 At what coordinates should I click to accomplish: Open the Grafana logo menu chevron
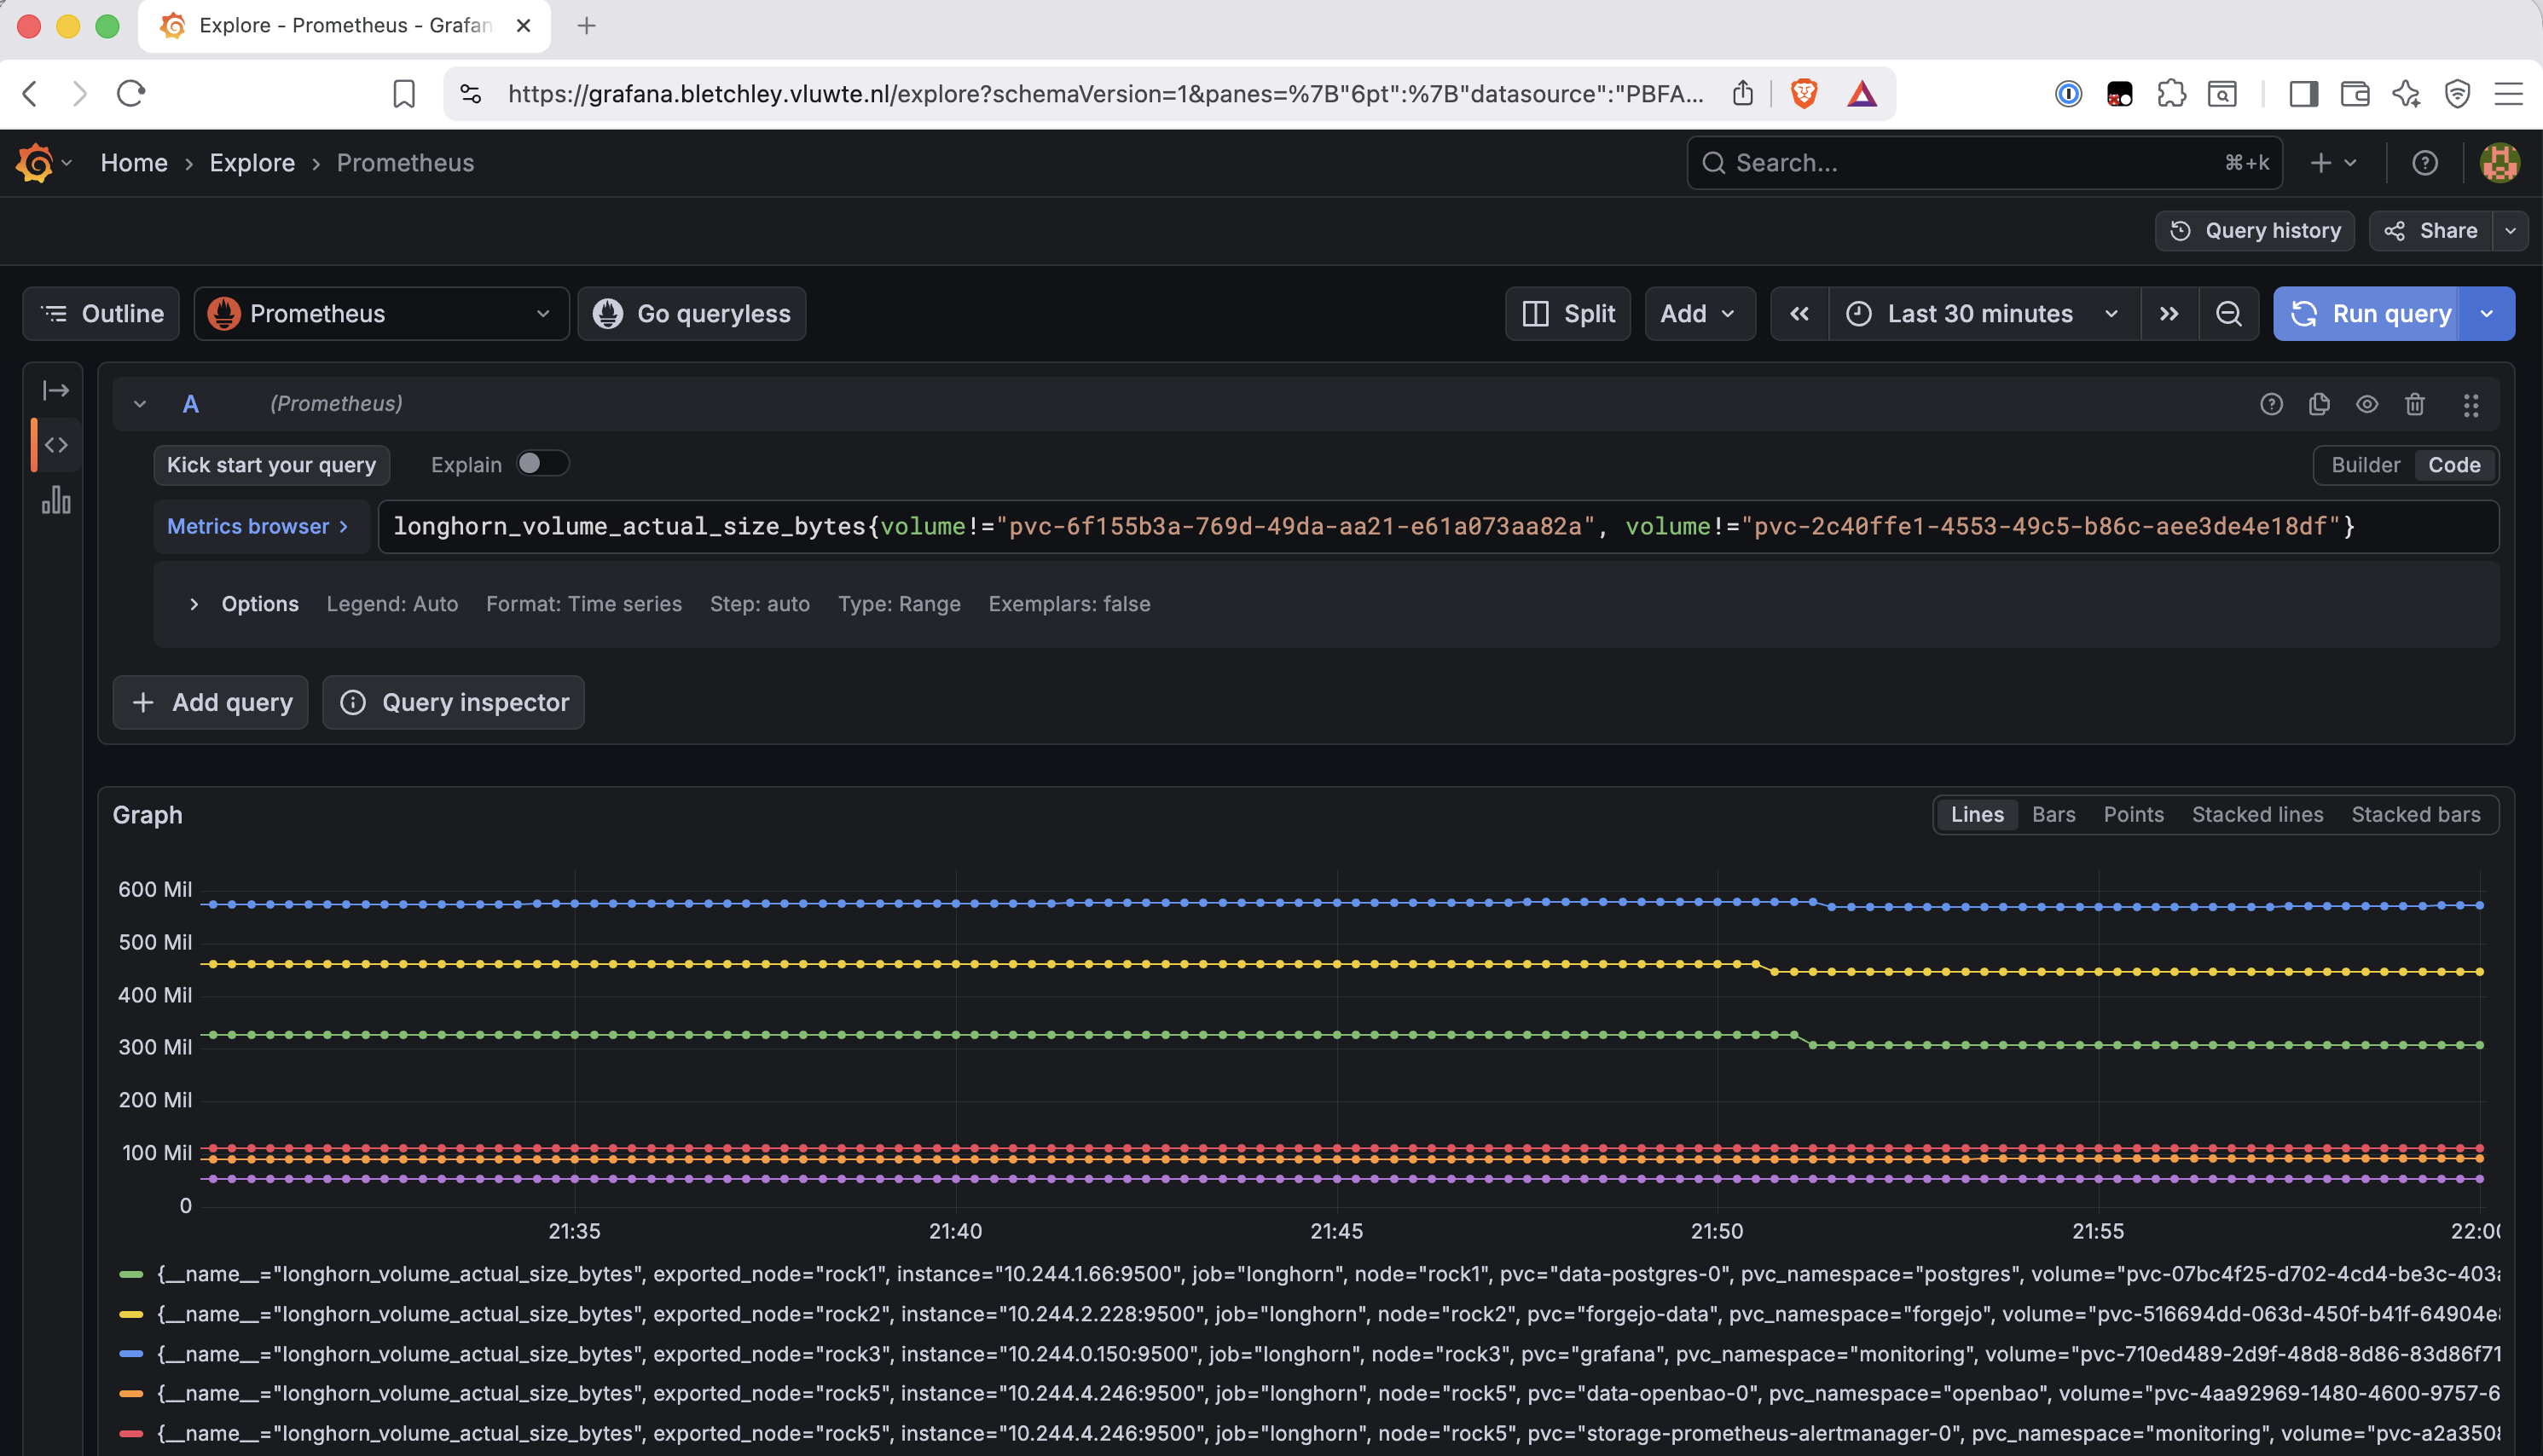point(66,163)
